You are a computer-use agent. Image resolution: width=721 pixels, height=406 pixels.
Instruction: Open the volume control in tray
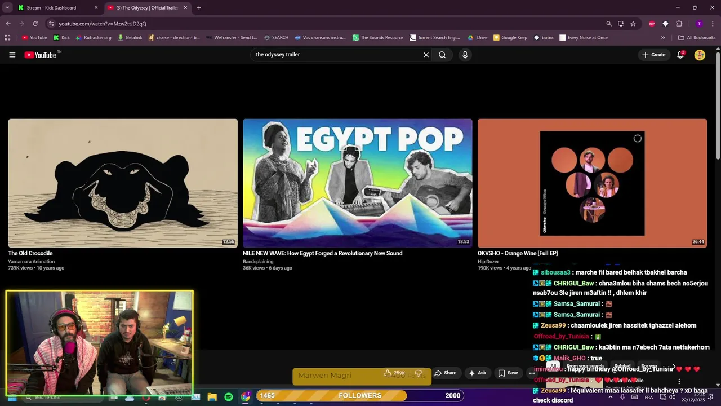(672, 397)
